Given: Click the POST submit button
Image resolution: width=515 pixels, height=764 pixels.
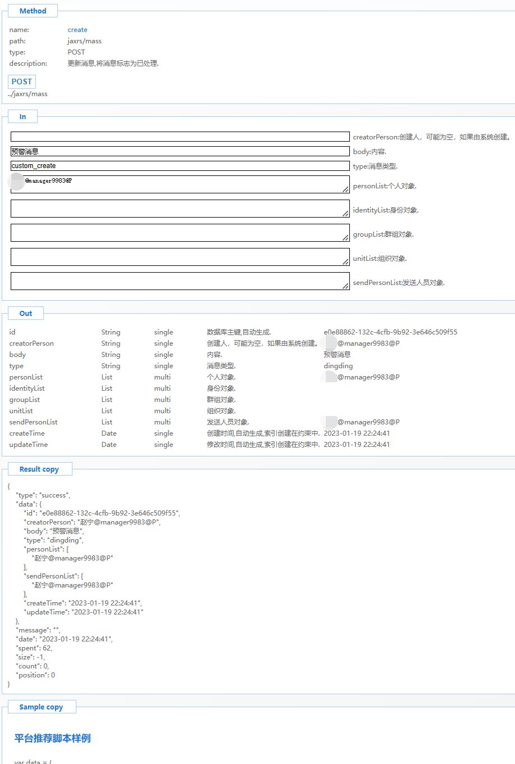Looking at the screenshot, I should 22,82.
